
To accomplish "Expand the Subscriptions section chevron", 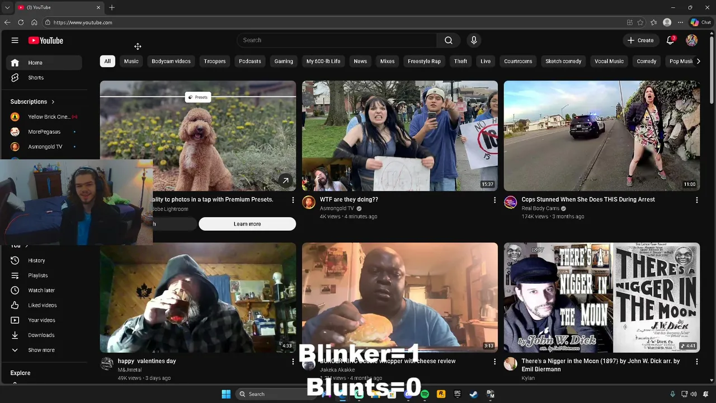I will click(x=53, y=102).
